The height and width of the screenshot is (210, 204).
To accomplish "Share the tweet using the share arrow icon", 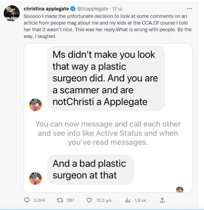I will pyautogui.click(x=162, y=200).
